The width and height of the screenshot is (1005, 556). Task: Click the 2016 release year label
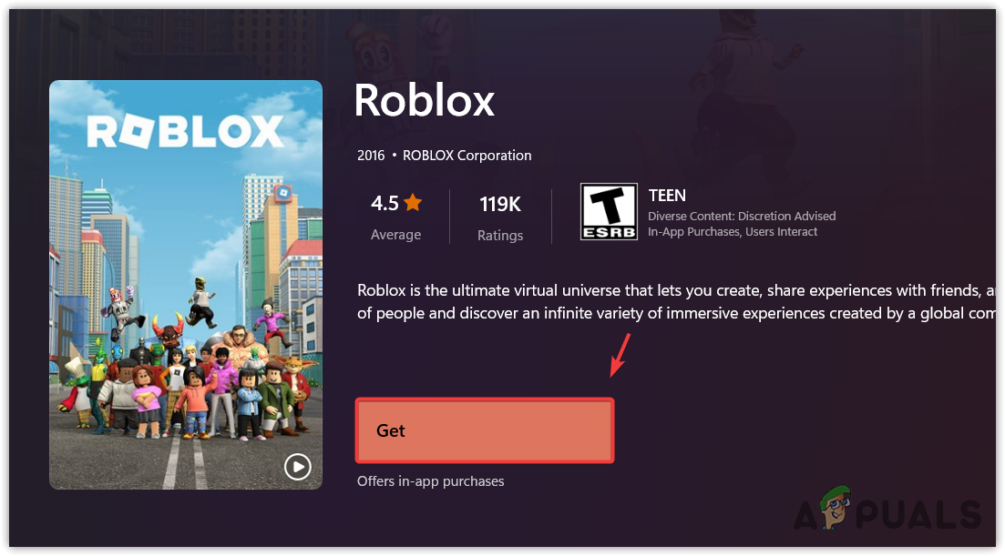(x=371, y=155)
